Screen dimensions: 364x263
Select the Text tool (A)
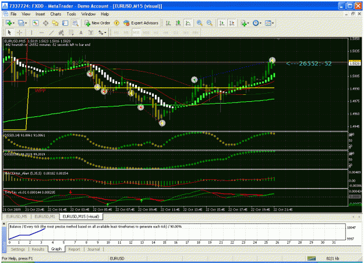tap(81, 33)
